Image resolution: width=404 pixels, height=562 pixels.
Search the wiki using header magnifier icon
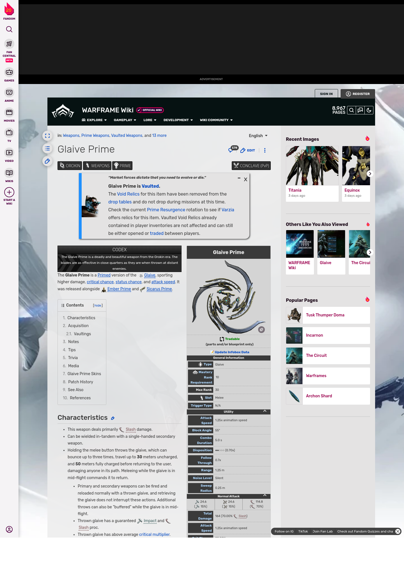pyautogui.click(x=352, y=110)
